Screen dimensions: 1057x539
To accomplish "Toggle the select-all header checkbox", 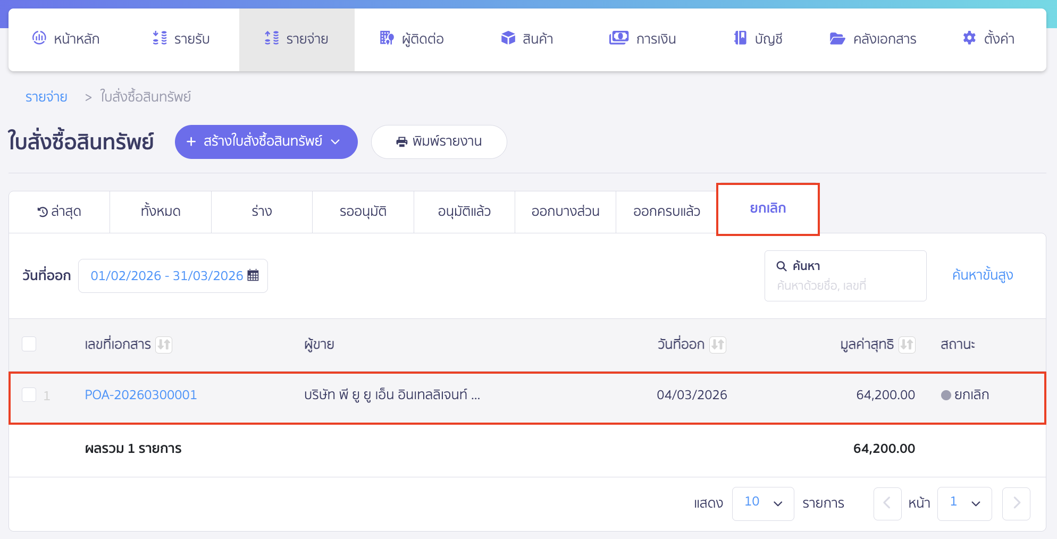I will coord(29,344).
